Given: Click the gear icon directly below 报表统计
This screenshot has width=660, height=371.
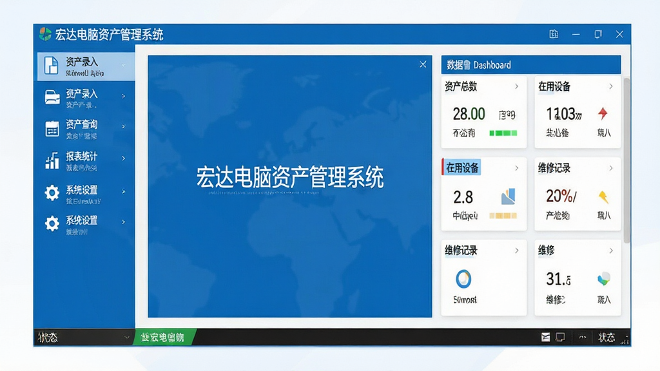Looking at the screenshot, I should click(52, 193).
